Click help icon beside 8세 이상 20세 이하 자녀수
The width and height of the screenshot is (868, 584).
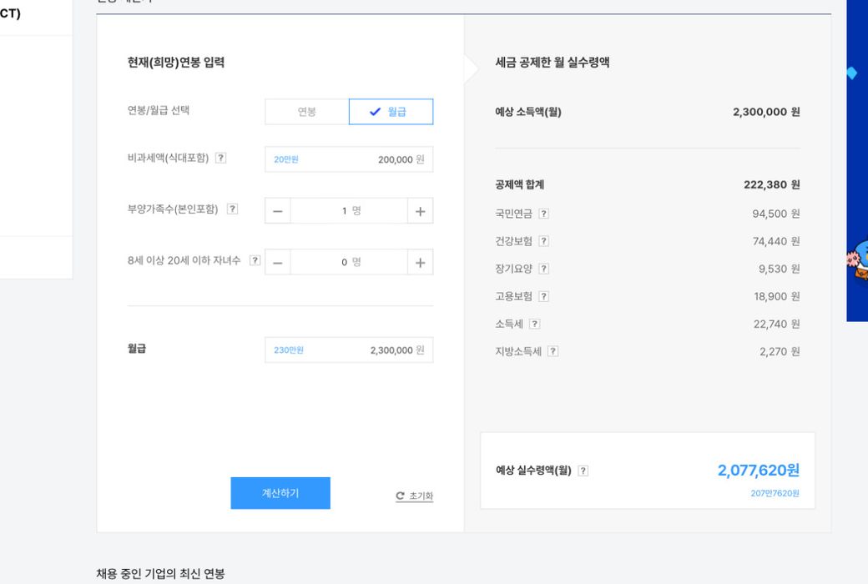point(255,260)
